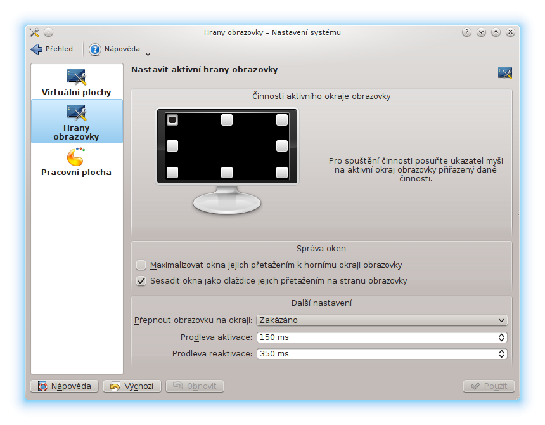The image size is (545, 425).
Task: Minimize window using down-arrow title button
Action: (x=482, y=32)
